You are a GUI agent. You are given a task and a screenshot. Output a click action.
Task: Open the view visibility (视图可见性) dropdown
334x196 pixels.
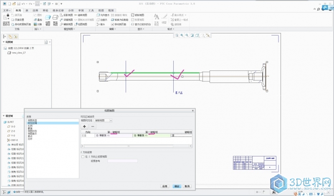click(x=111, y=121)
